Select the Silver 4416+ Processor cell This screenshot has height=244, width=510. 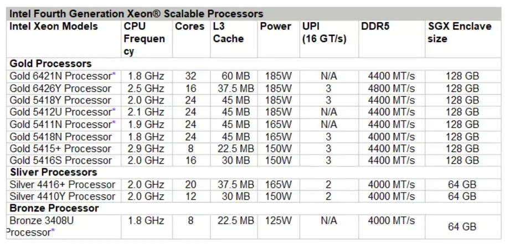click(x=63, y=184)
